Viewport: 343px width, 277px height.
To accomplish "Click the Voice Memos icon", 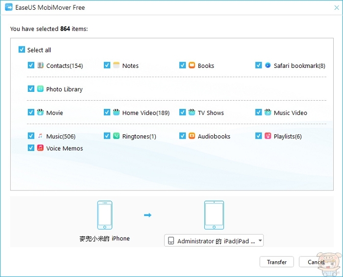I will click(x=40, y=148).
